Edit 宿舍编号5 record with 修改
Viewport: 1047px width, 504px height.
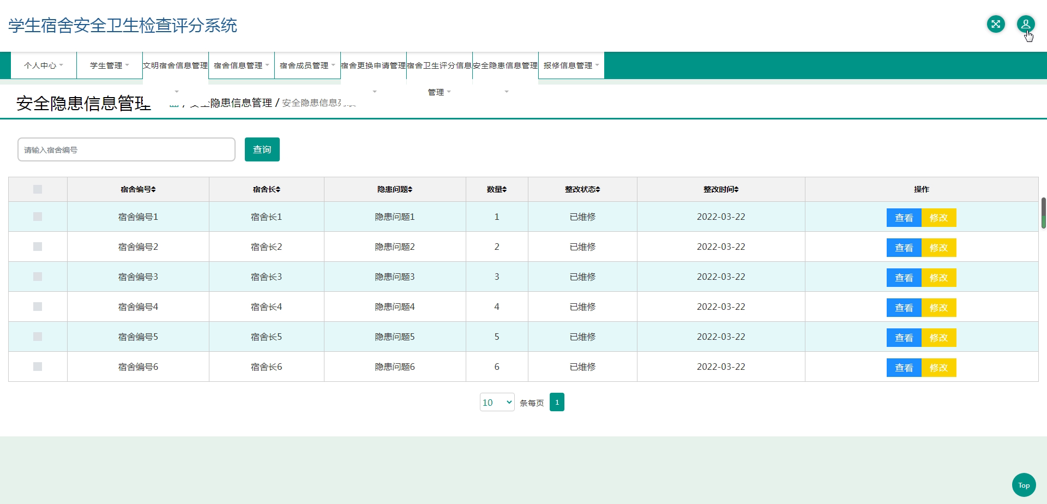pyautogui.click(x=938, y=338)
